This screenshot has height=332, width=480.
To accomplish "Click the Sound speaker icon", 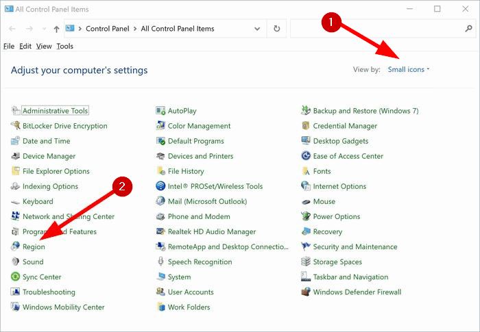I will point(16,261).
